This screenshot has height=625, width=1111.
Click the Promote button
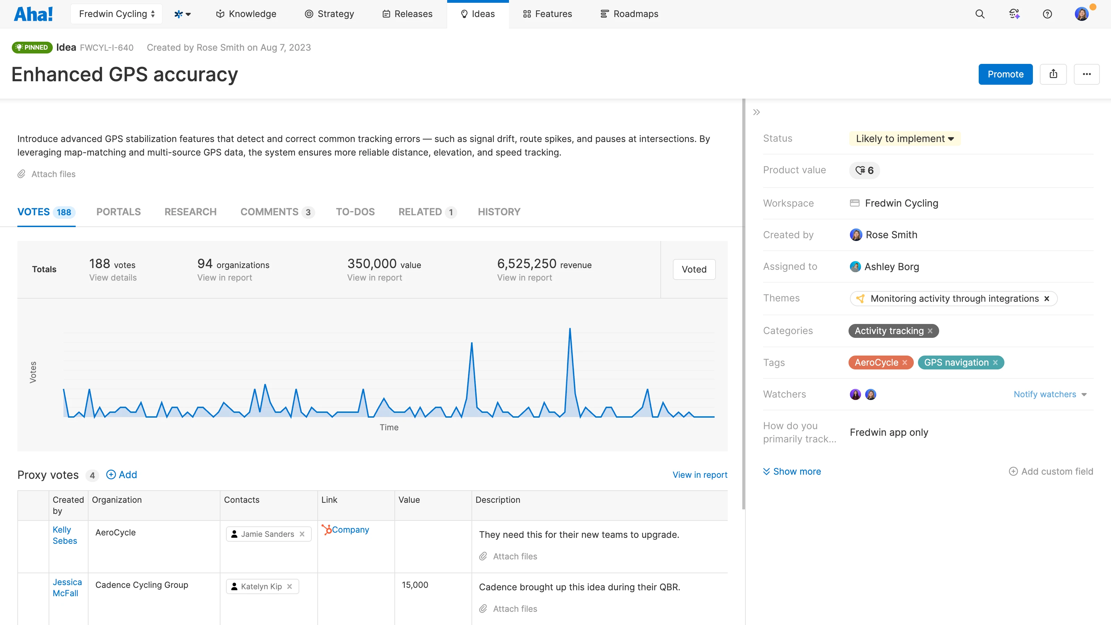[x=1005, y=74]
